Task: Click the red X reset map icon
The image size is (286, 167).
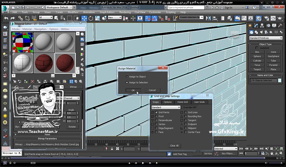Action: [x=32, y=82]
